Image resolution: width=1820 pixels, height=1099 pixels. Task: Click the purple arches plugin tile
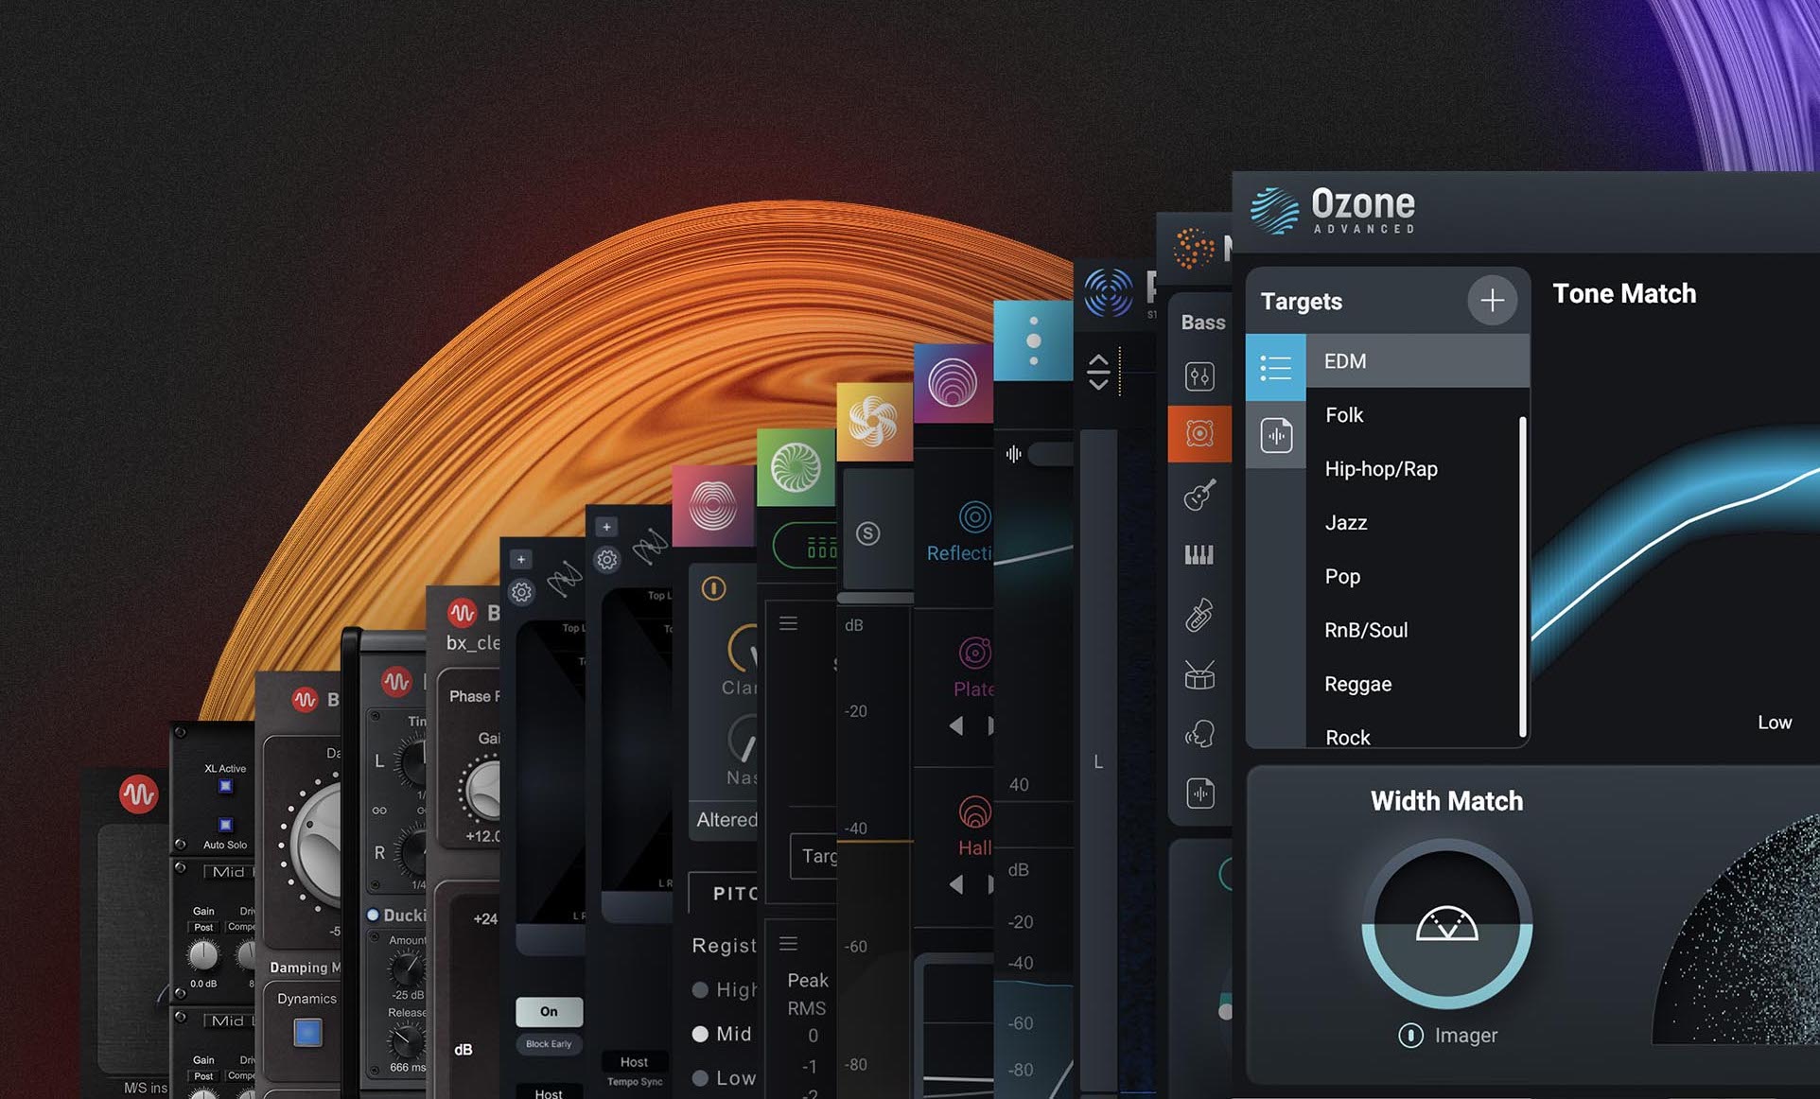[x=953, y=383]
